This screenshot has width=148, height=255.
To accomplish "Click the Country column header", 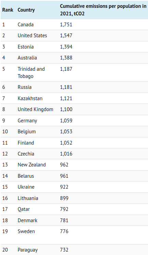I will (x=26, y=10).
